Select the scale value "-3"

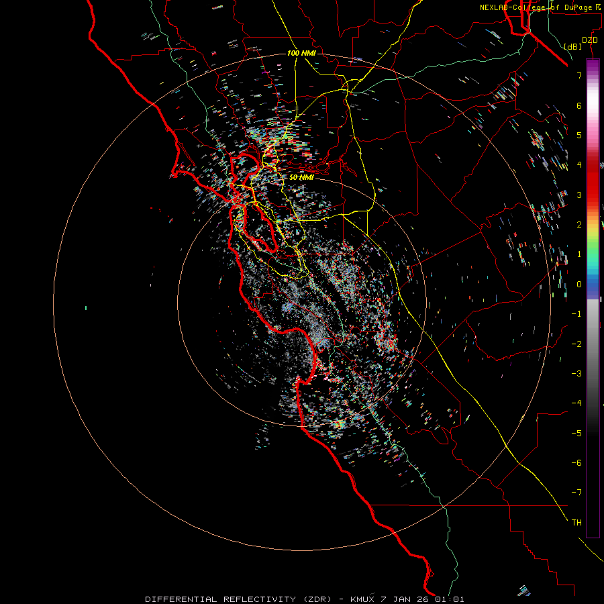pyautogui.click(x=576, y=374)
